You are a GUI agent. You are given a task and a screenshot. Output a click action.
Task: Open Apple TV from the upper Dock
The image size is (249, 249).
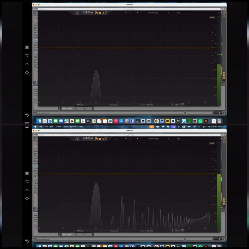pyautogui.click(x=88, y=121)
